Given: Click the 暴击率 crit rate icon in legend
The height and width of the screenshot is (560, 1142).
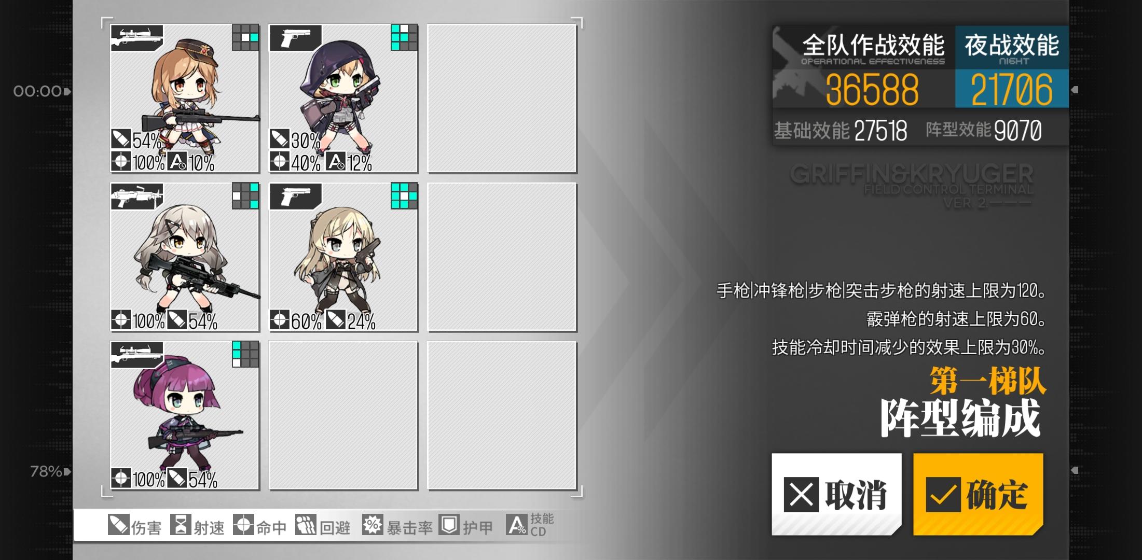Looking at the screenshot, I should click(373, 525).
